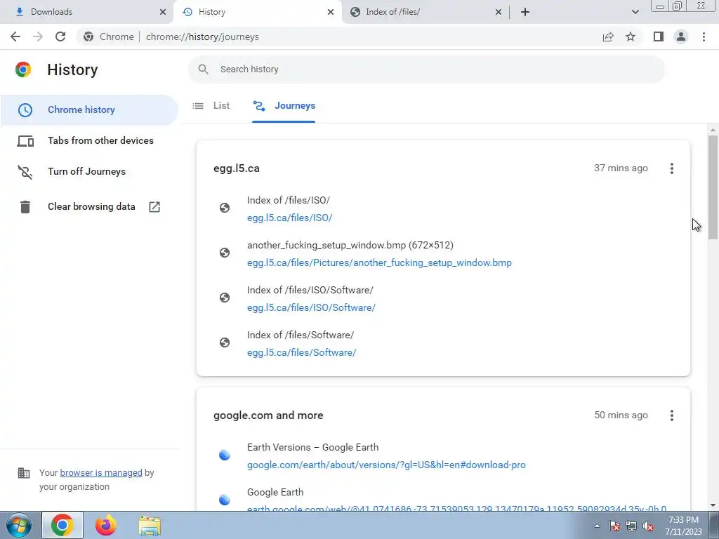Click the browser is managed link
Screen dimensions: 719x539
point(101,472)
